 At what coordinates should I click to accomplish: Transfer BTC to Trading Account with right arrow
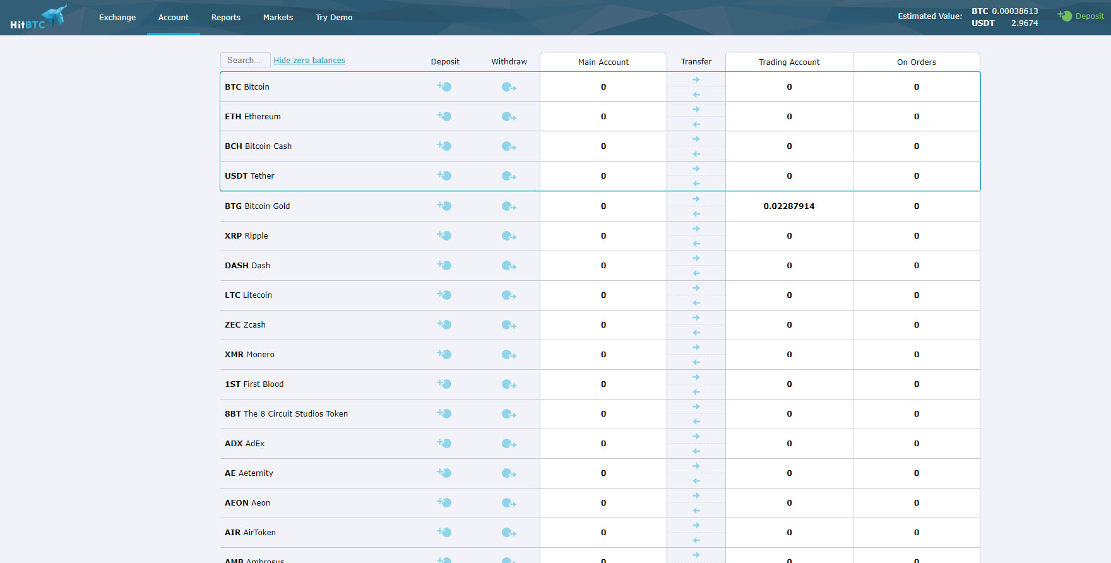coord(696,80)
